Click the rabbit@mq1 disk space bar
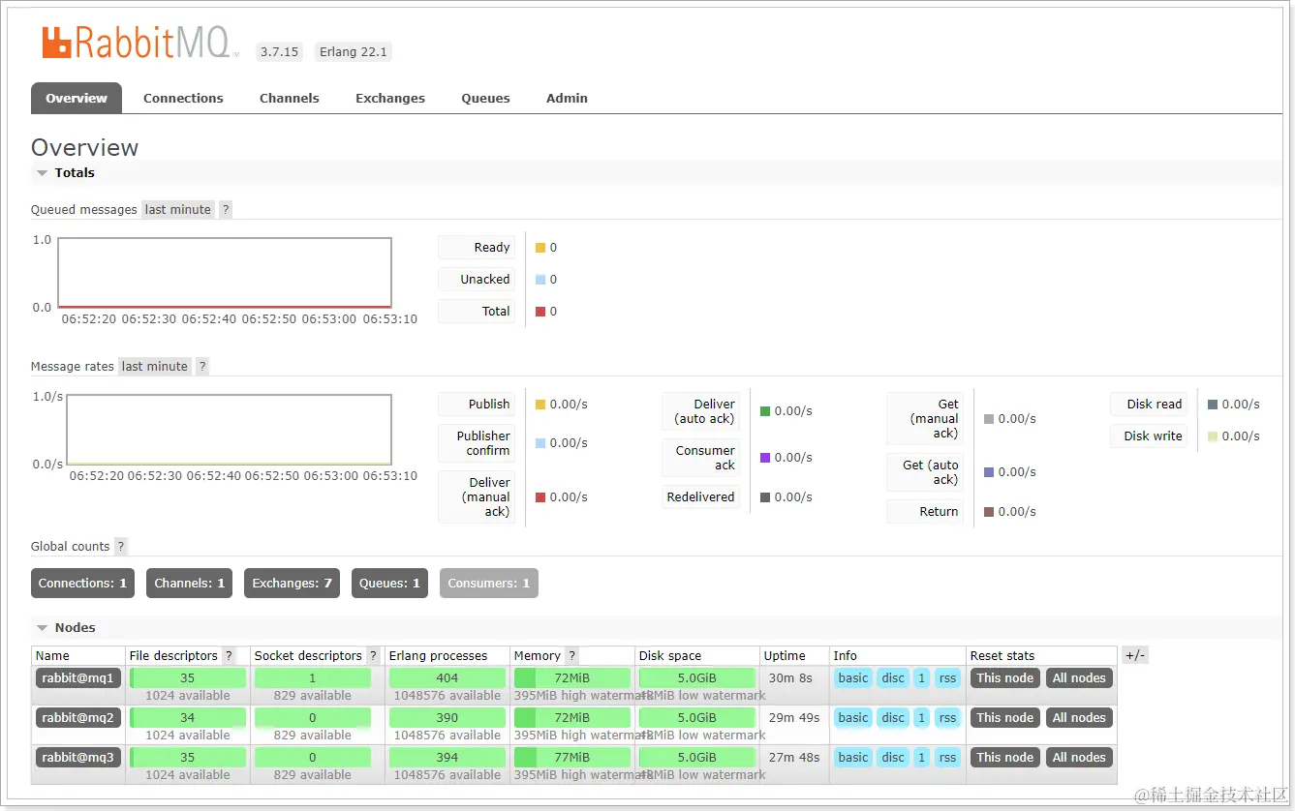 click(697, 677)
